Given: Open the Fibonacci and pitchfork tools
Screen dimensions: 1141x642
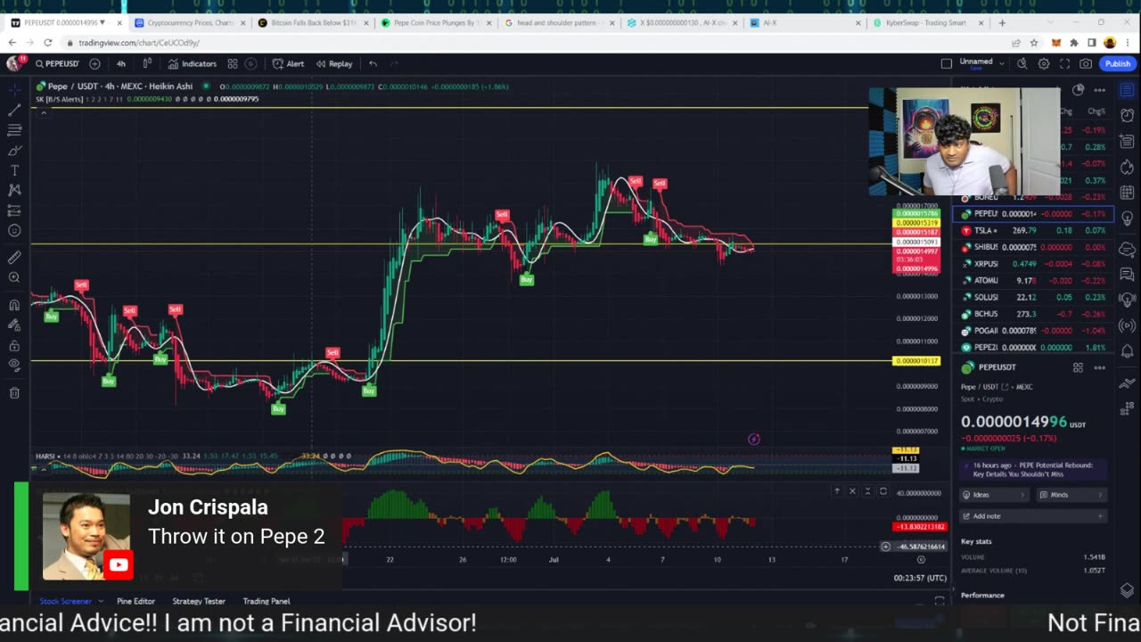Looking at the screenshot, I should [14, 130].
